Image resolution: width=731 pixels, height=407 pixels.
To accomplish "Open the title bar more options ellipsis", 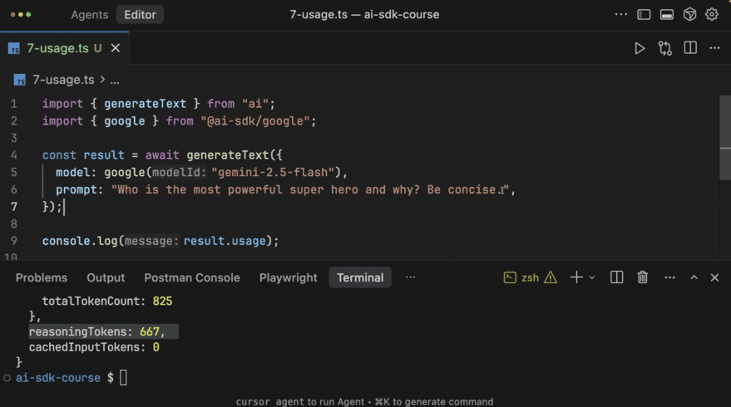I will [x=621, y=14].
